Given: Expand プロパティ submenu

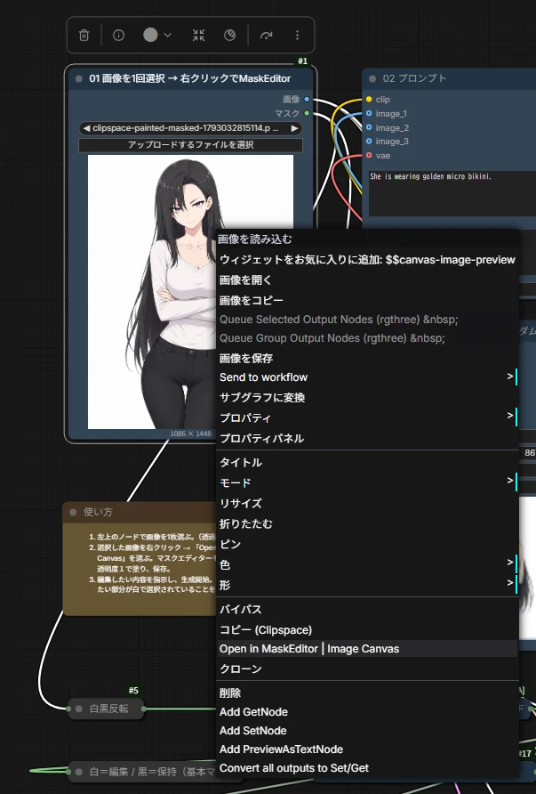Looking at the screenshot, I should click(x=368, y=417).
